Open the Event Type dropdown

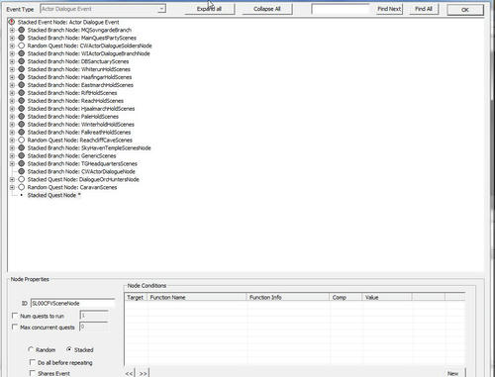[x=161, y=9]
